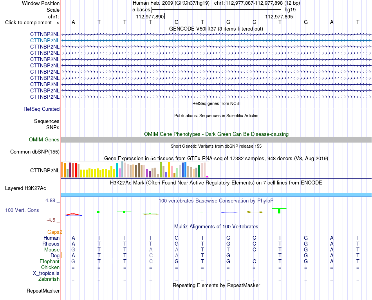Viewport: 372px width, 300px height.
Task: Select the Chicken species label
Action: pyautogui.click(x=50, y=267)
